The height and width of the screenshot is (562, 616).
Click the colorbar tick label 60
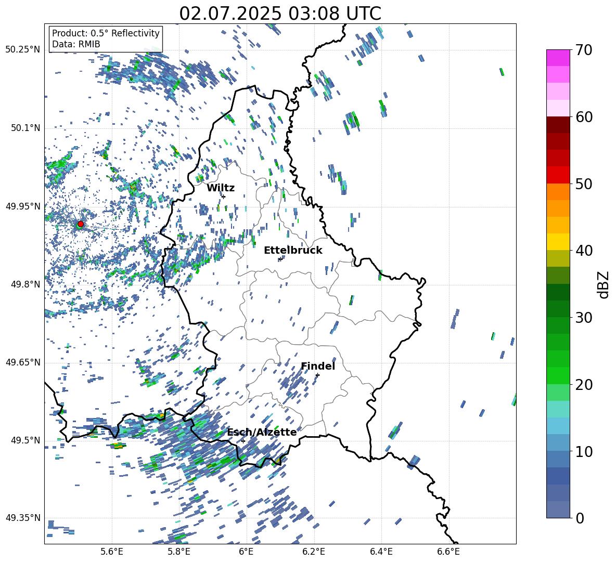click(584, 116)
